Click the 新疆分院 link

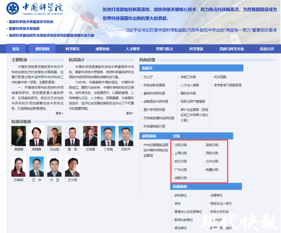211,169
